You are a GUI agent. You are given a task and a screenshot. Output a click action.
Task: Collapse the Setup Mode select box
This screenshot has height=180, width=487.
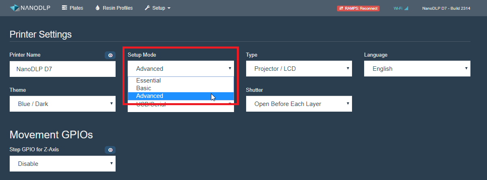coord(181,69)
